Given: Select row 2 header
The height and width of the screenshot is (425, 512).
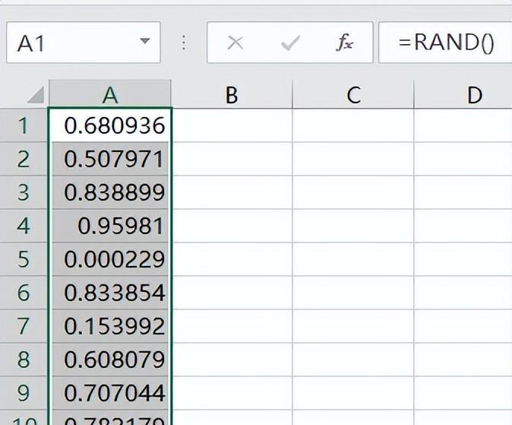Looking at the screenshot, I should (x=24, y=159).
